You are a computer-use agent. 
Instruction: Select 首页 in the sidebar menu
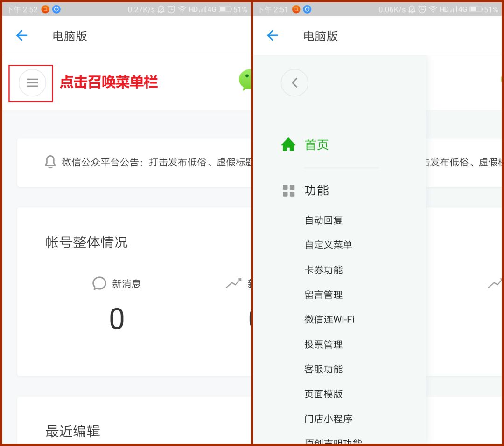coord(316,144)
